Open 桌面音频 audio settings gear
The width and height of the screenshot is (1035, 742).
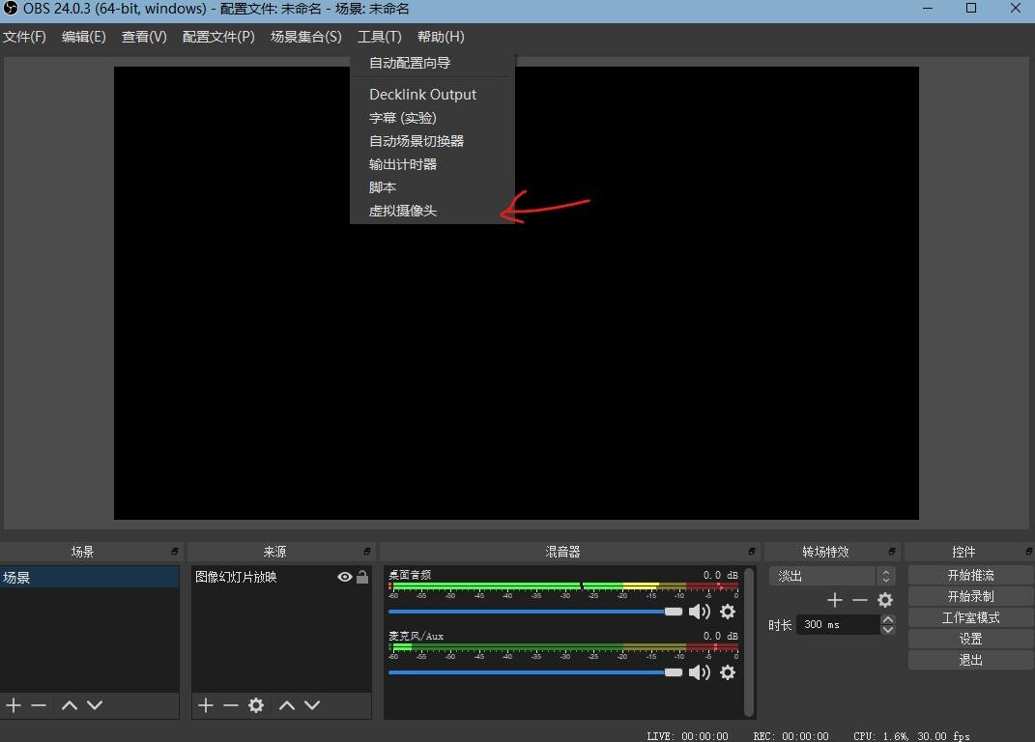(728, 612)
